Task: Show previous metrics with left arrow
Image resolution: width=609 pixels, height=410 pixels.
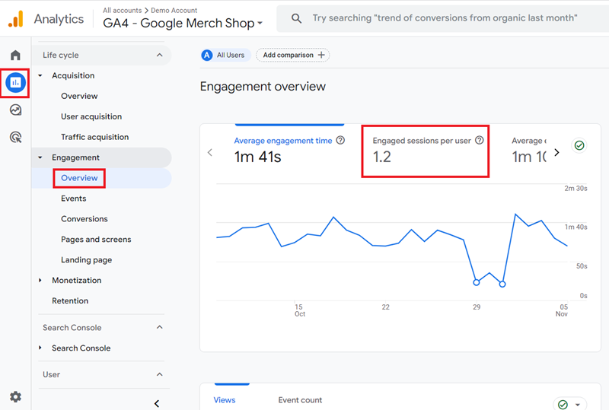Action: 210,152
